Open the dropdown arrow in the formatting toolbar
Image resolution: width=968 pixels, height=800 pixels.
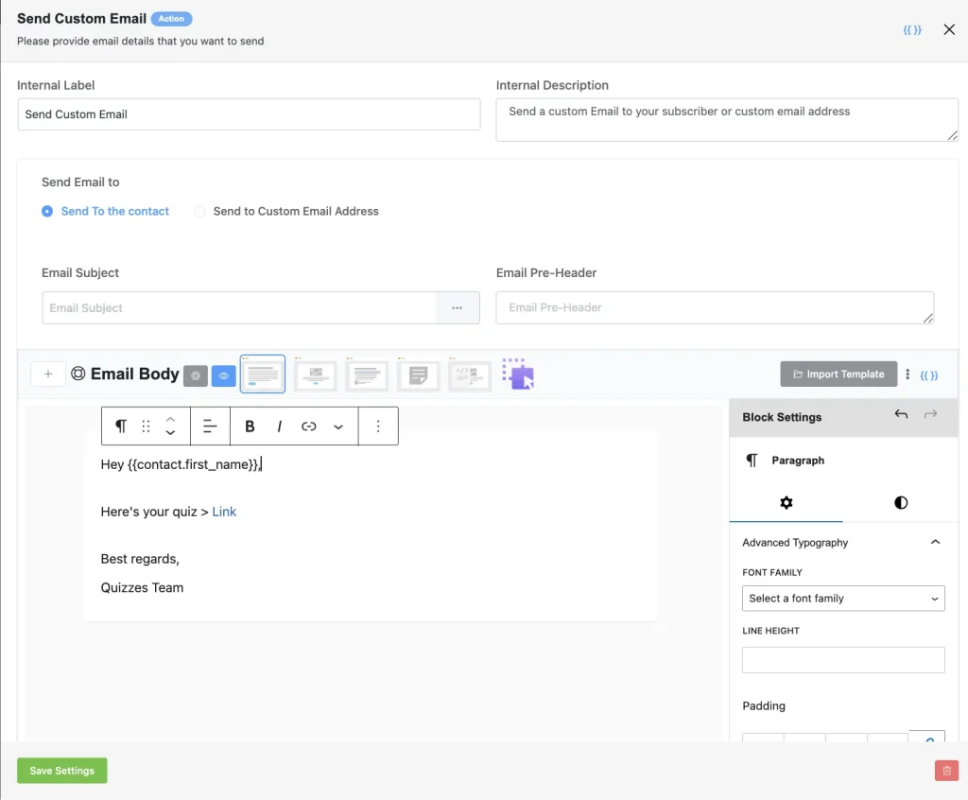pos(338,426)
